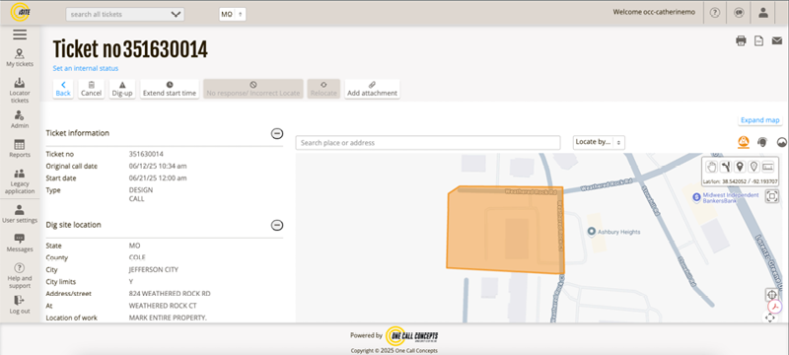Click Add attachment

[x=373, y=89]
